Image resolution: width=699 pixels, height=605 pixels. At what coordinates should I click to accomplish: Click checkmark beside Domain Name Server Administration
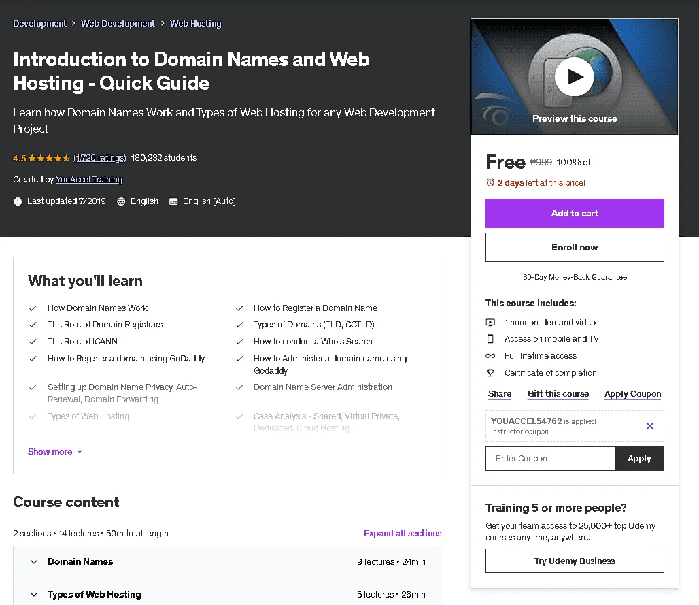pyautogui.click(x=239, y=387)
